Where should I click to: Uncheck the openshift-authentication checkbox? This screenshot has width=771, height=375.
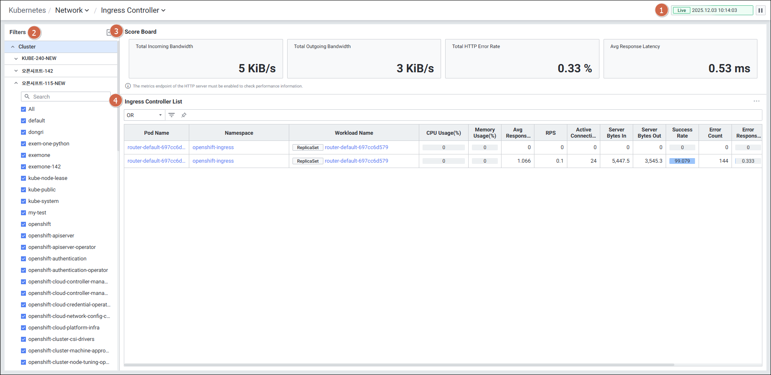pyautogui.click(x=23, y=259)
